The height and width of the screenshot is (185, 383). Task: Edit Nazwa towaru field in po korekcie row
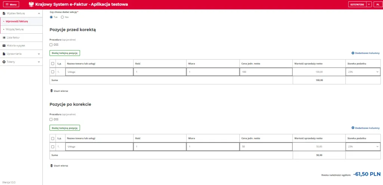[x=99, y=147]
